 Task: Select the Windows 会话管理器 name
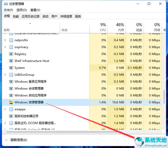click(x=29, y=89)
